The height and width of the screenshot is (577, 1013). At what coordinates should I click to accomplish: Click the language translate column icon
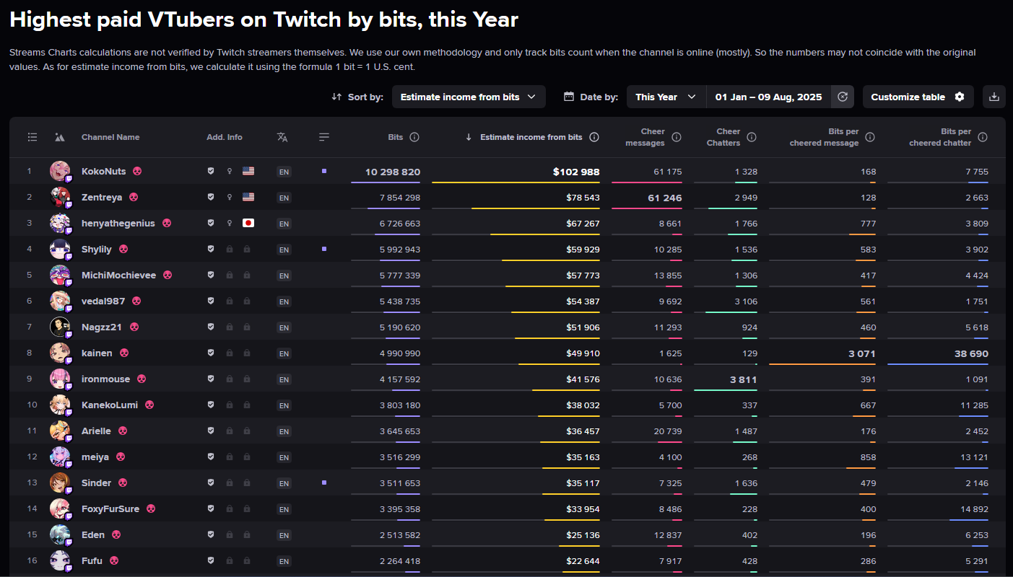(282, 137)
